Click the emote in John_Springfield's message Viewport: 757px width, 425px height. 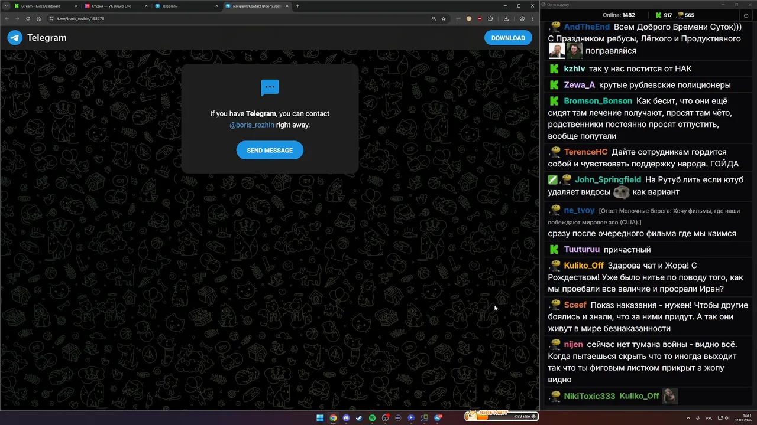(x=621, y=192)
